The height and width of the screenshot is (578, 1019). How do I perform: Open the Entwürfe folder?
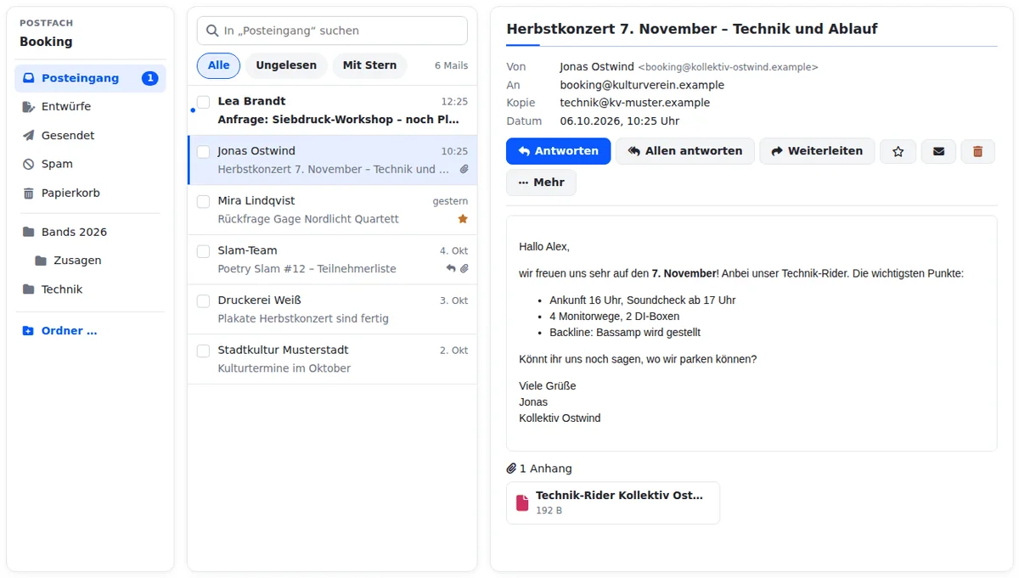click(x=90, y=107)
